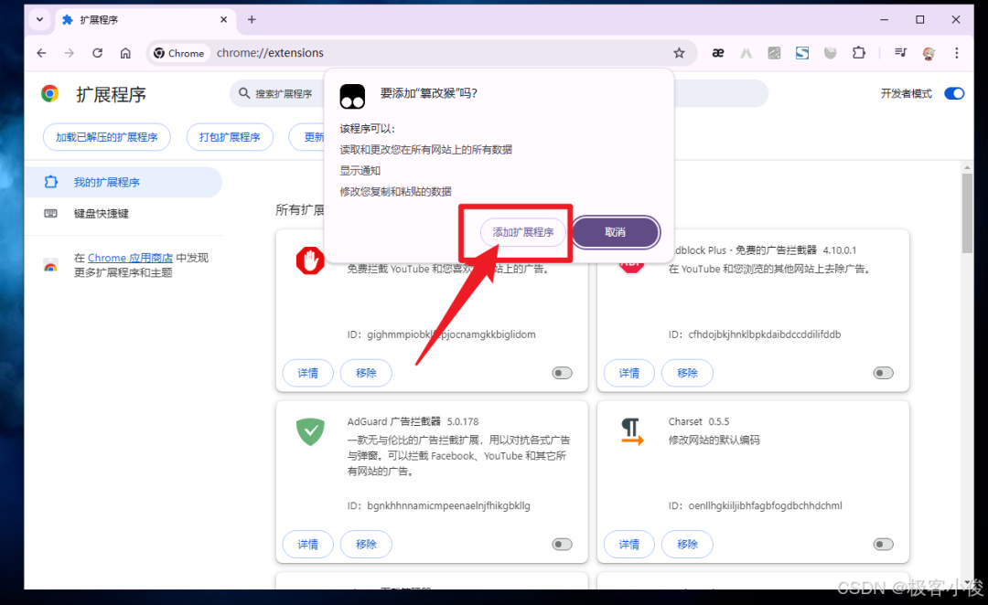Click the AdGuard ID bgnkhhnnamicmpeenaelnjfhikgbkllg text

coord(448,505)
